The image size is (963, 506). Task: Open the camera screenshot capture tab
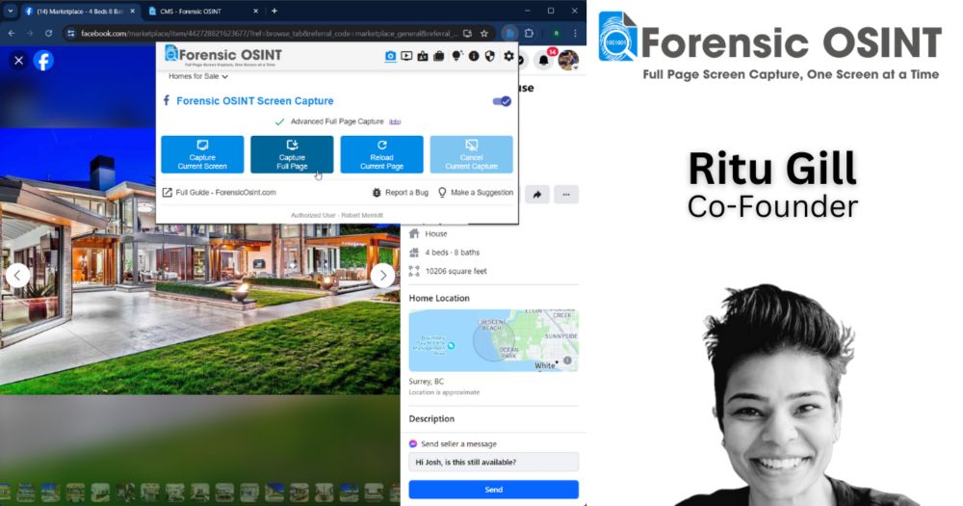coord(390,56)
